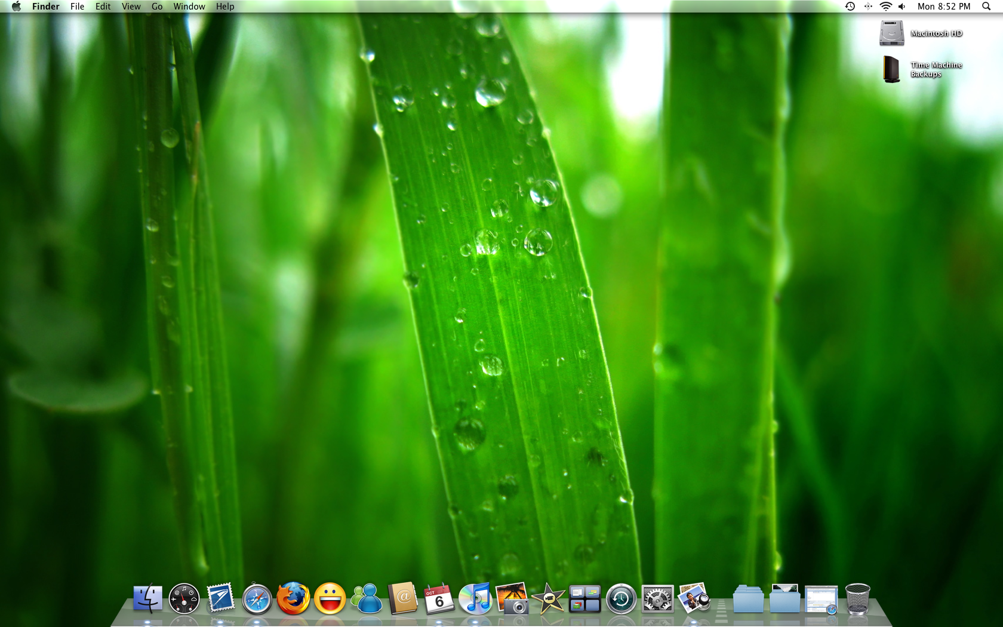Launch Dashboard from the Dock
1003x627 pixels.
[x=184, y=598]
